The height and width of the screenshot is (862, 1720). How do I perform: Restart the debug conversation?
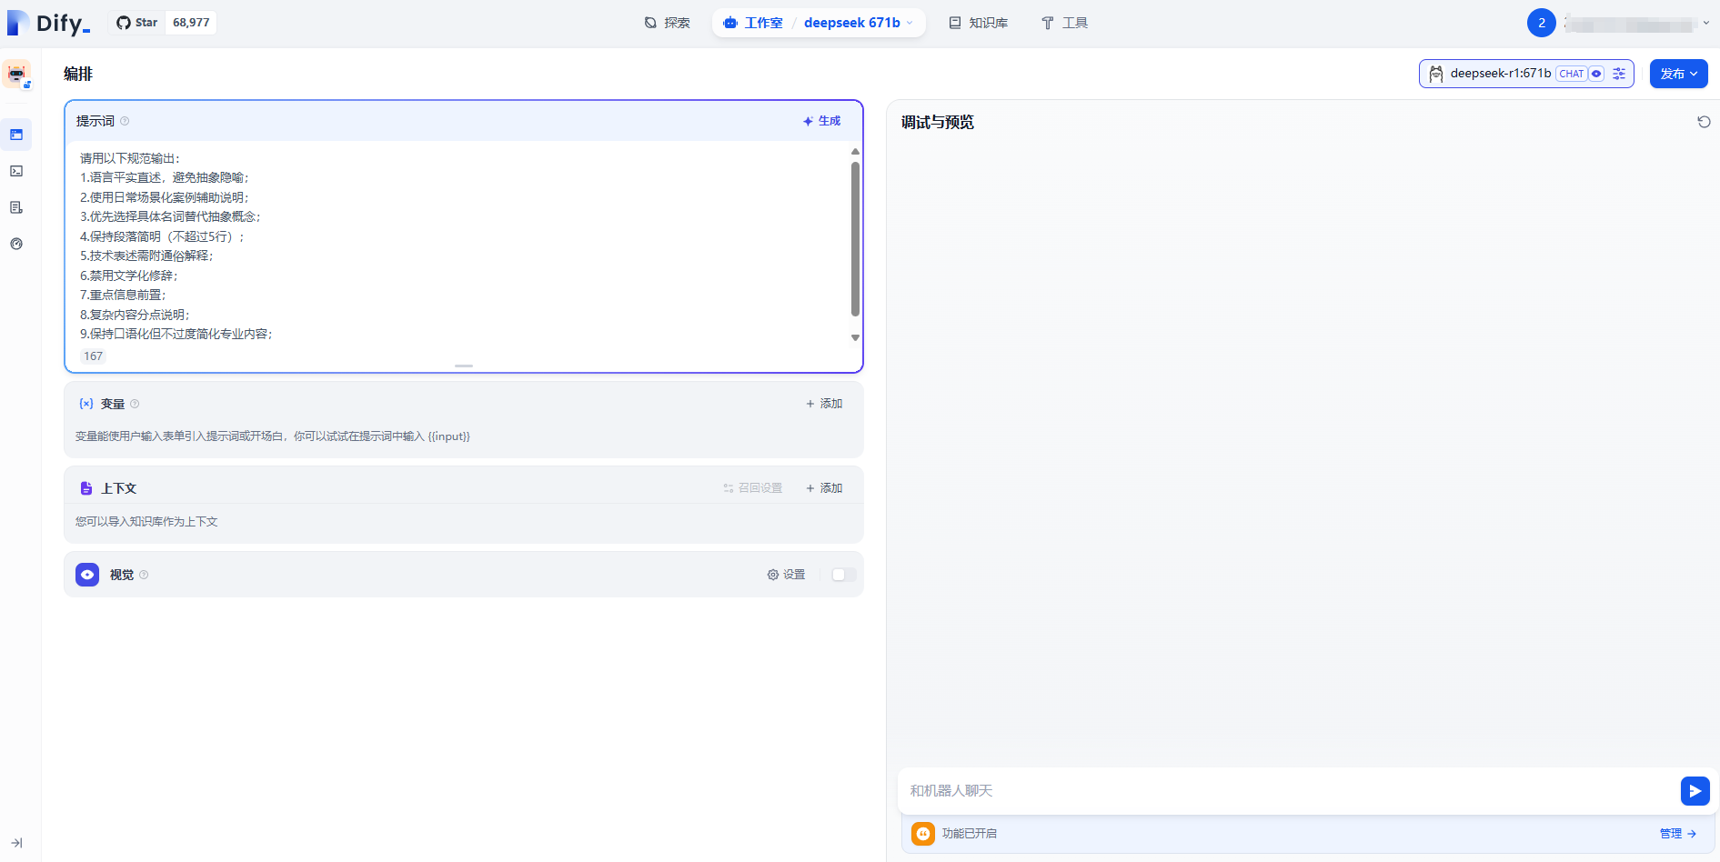[x=1704, y=122]
